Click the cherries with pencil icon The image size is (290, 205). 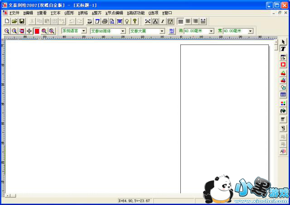click(283, 80)
